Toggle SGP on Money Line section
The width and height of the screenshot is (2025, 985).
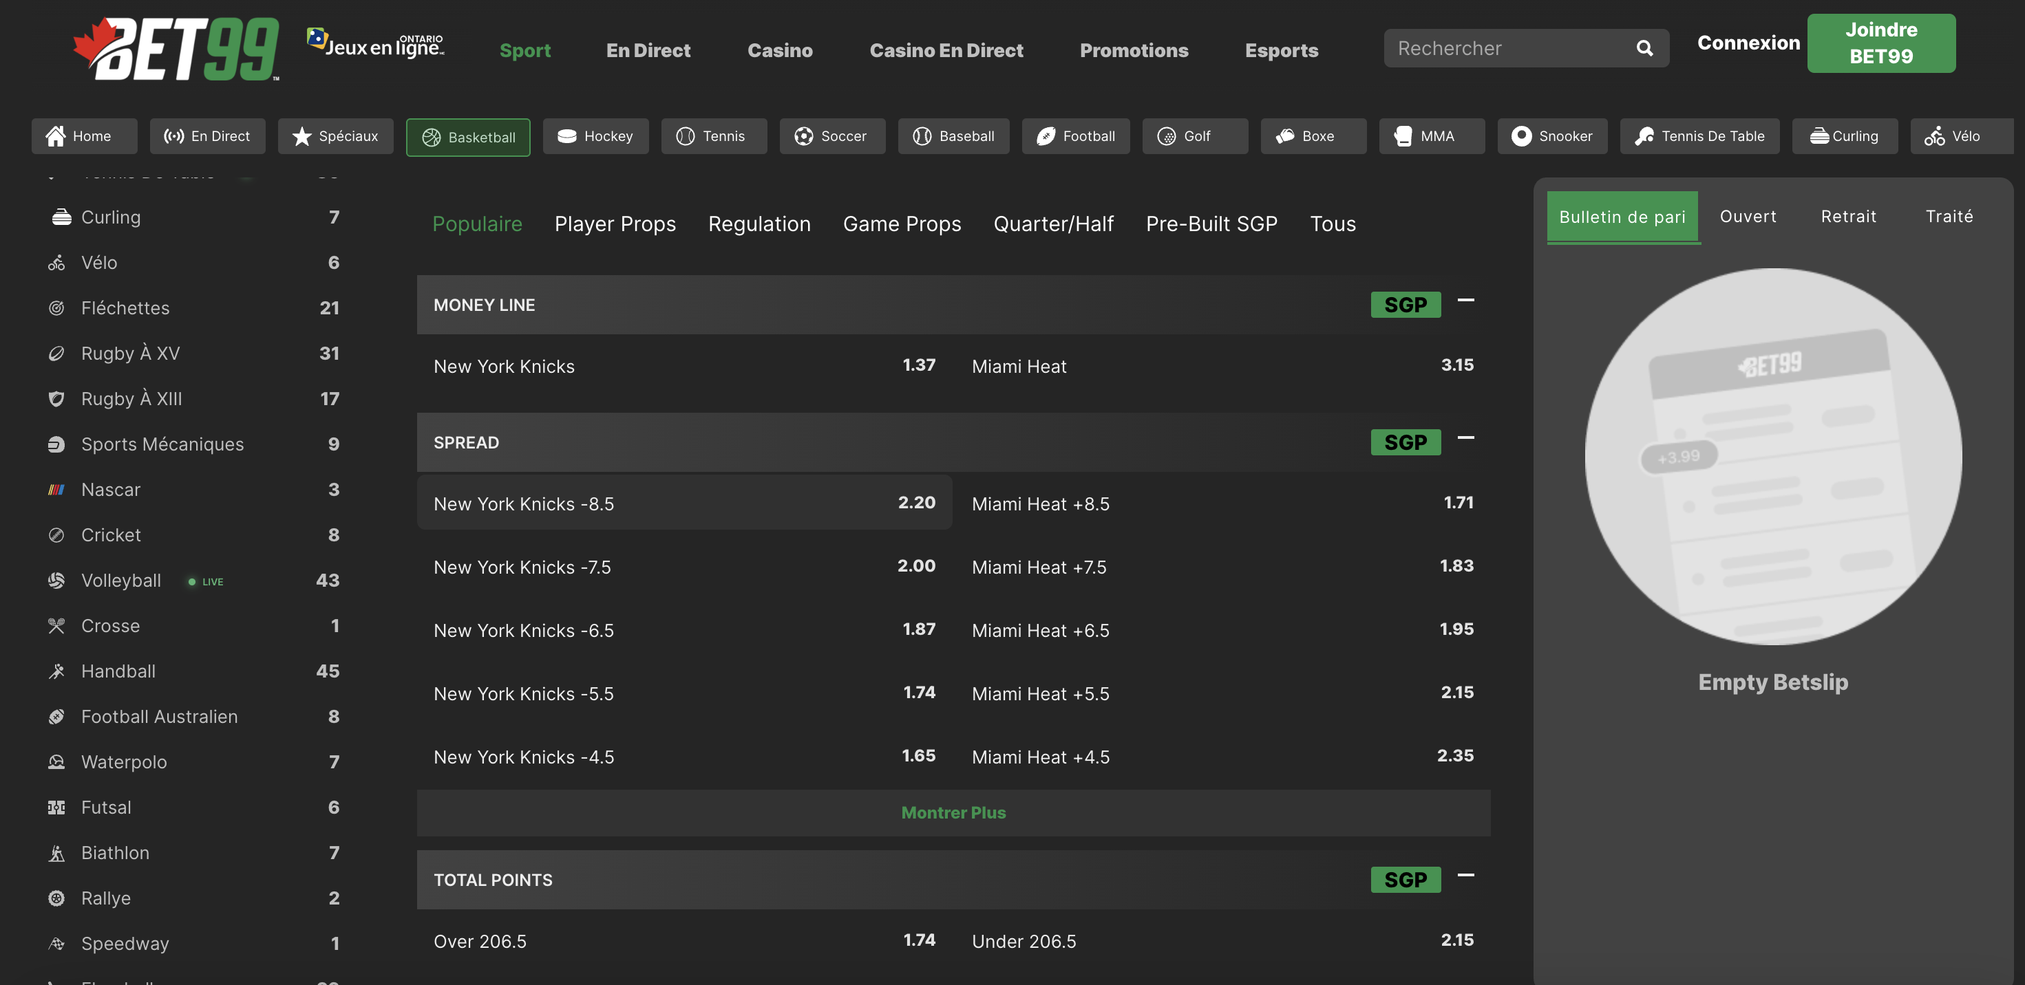(1405, 305)
